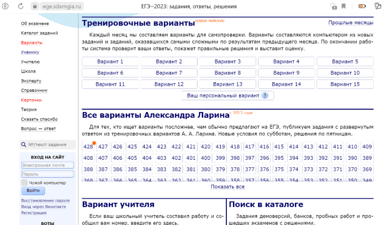Open 'Вариант 8' training variant
Viewport: 388px width, 225px height.
coord(228,73)
